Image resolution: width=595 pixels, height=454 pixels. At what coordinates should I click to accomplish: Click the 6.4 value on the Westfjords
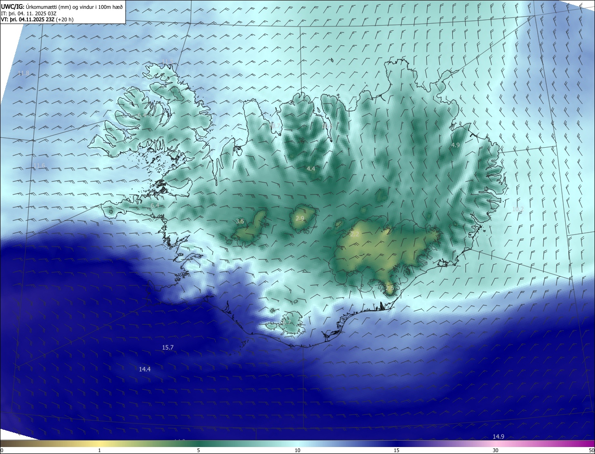[x=141, y=115]
